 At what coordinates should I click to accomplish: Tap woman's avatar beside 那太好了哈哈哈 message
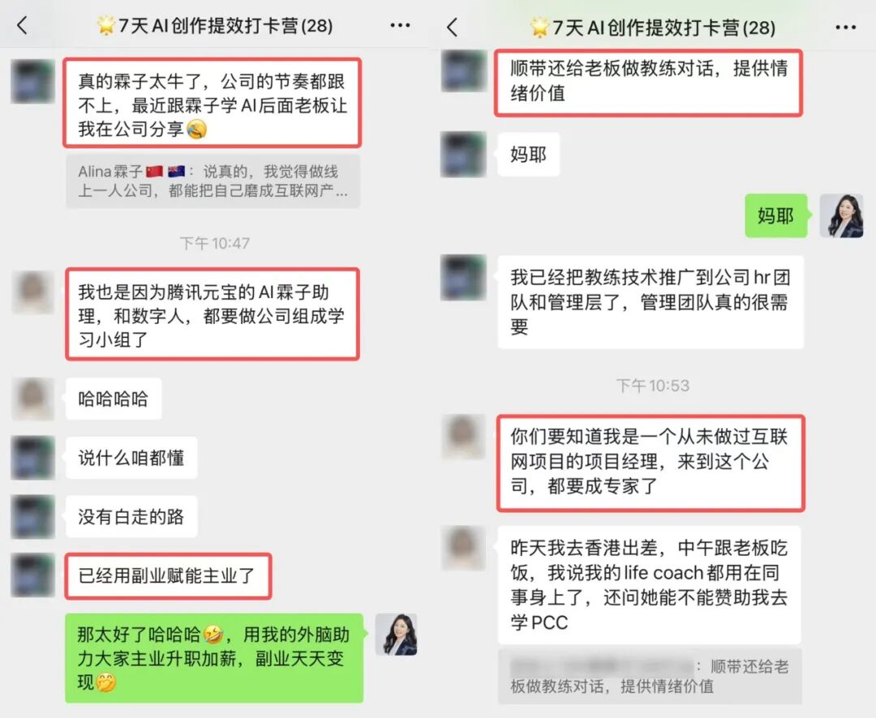point(396,635)
